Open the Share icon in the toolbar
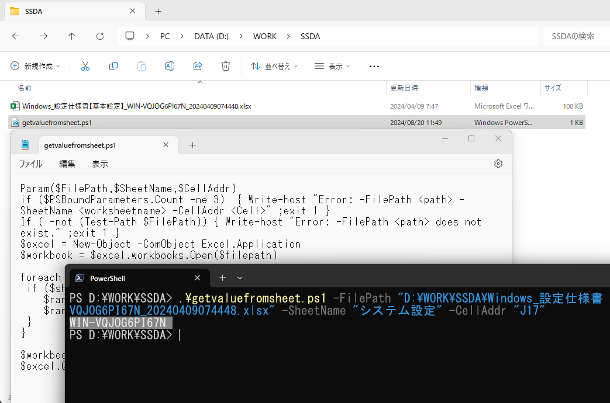Screen dimensions: 610x403 click(198, 65)
